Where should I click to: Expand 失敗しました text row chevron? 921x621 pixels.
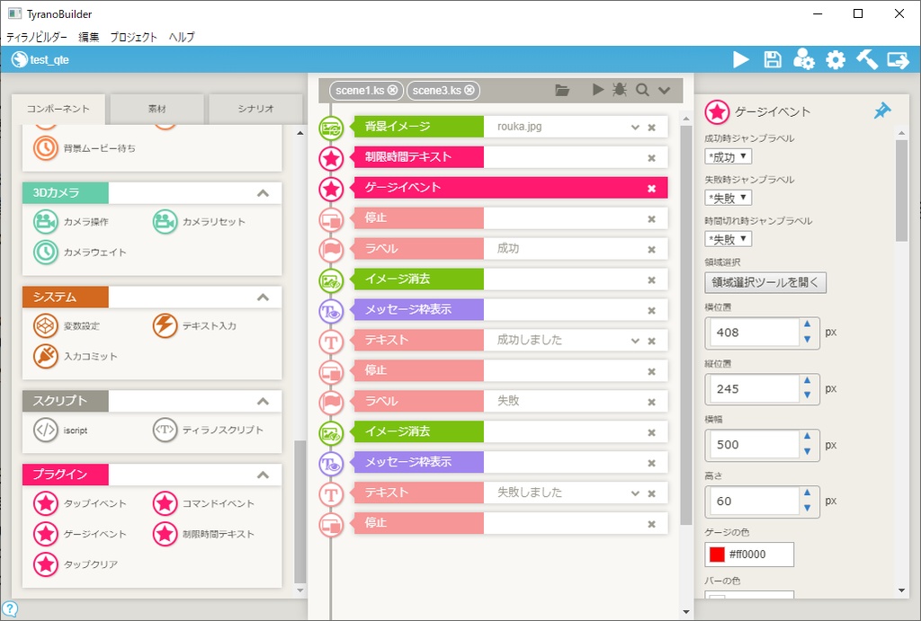635,493
